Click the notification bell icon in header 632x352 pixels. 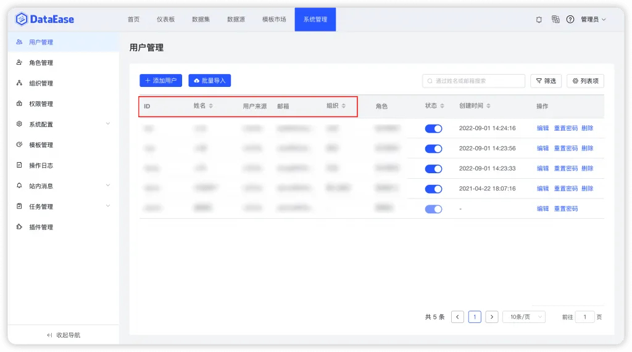539,19
